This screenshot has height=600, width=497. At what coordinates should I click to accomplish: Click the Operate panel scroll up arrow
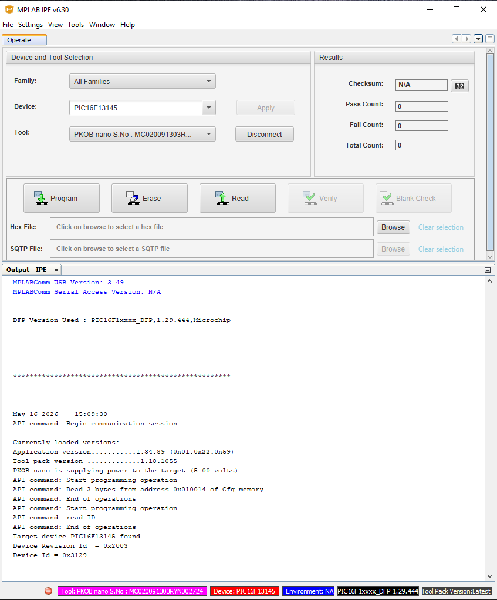coord(490,50)
